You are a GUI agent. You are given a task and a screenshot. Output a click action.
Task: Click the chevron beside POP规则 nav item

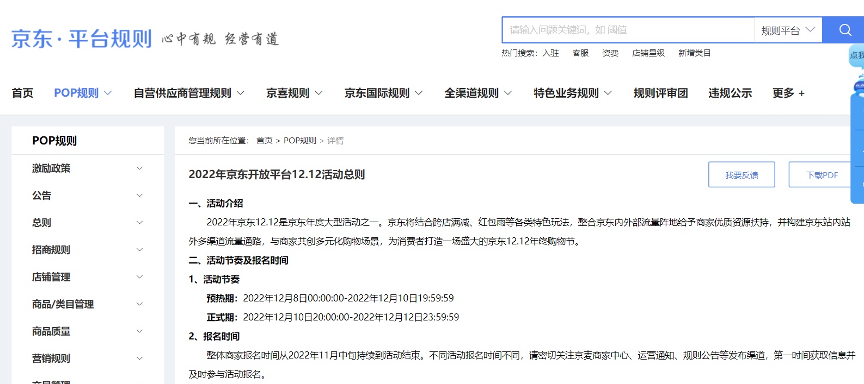click(x=108, y=93)
